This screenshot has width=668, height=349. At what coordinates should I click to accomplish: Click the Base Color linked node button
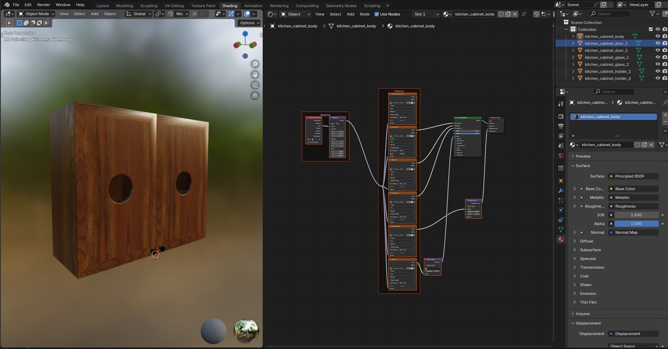tap(633, 189)
